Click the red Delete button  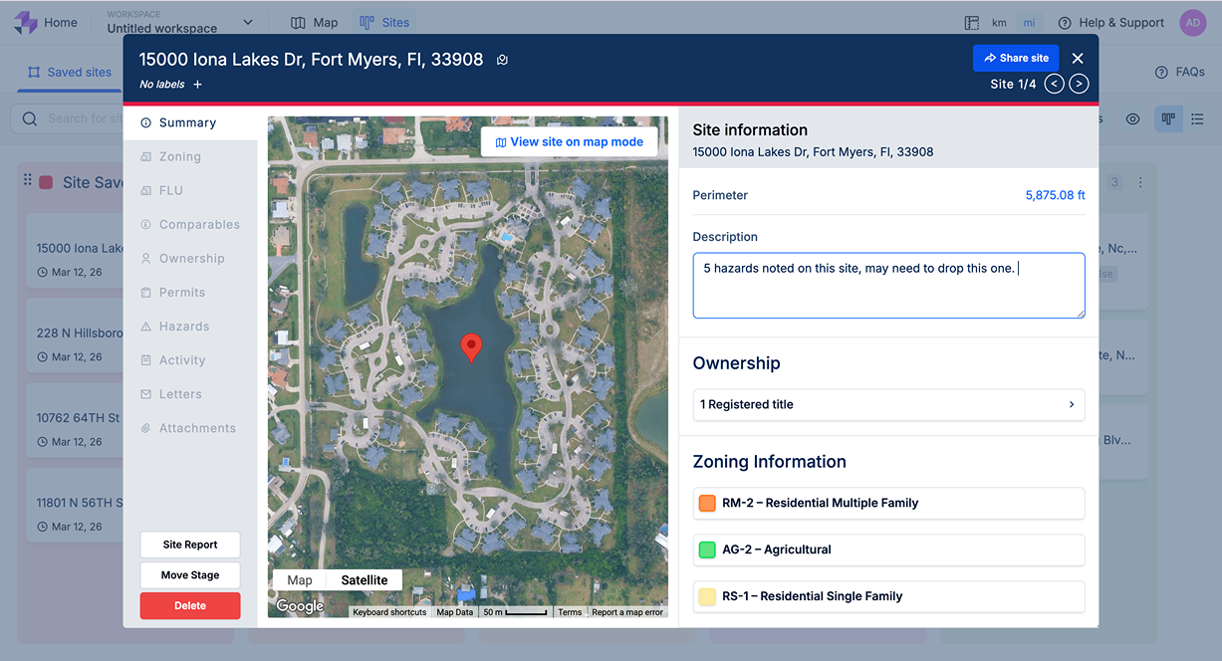(x=190, y=605)
